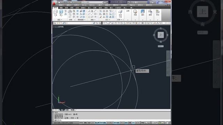Open the WCS dropdown below the ViewCube
The width and height of the screenshot is (223, 125).
click(x=161, y=46)
